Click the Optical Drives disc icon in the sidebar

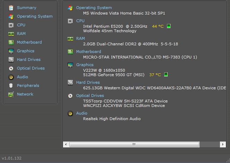point(11,68)
